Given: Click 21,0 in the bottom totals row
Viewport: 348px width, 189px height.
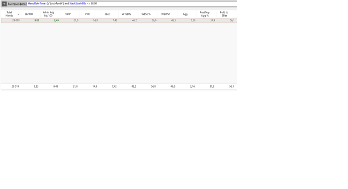Looking at the screenshot, I should click(75, 87).
